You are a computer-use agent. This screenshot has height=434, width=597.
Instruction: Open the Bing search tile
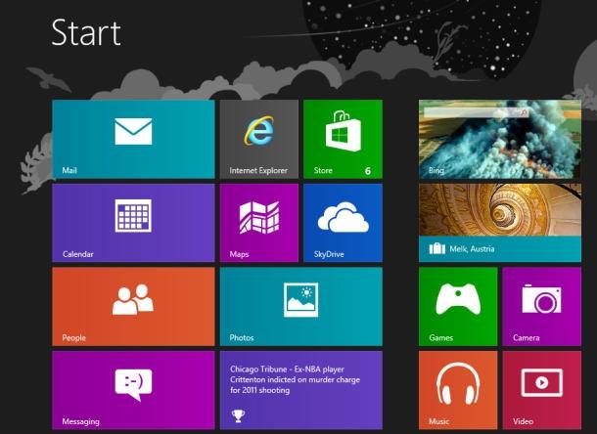tap(499, 138)
